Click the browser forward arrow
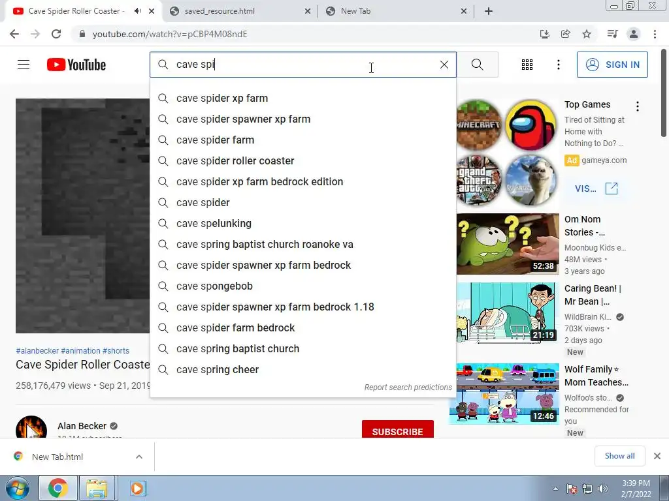The image size is (669, 501). [35, 34]
